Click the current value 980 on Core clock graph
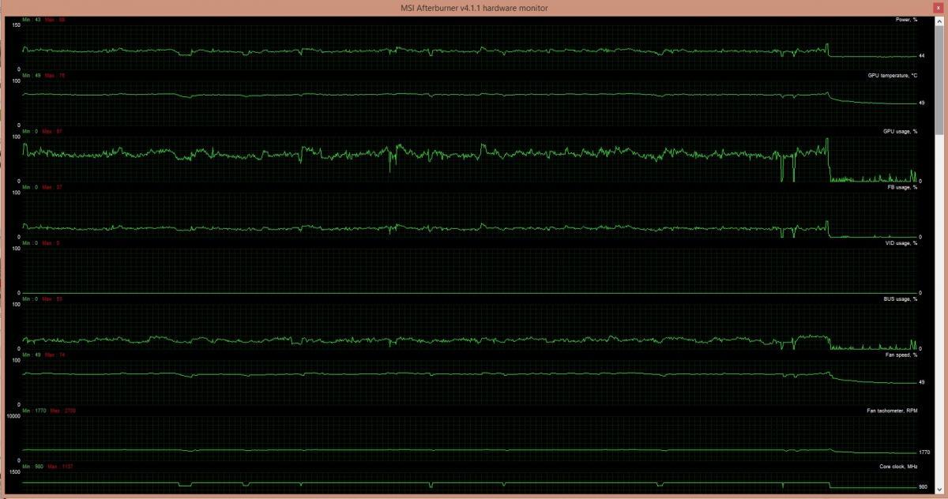Screen dimensions: 948x499 pos(923,486)
